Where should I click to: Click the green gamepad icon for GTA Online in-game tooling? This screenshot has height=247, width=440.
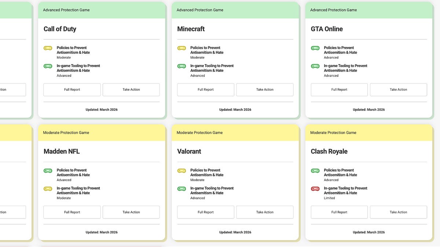click(x=315, y=66)
